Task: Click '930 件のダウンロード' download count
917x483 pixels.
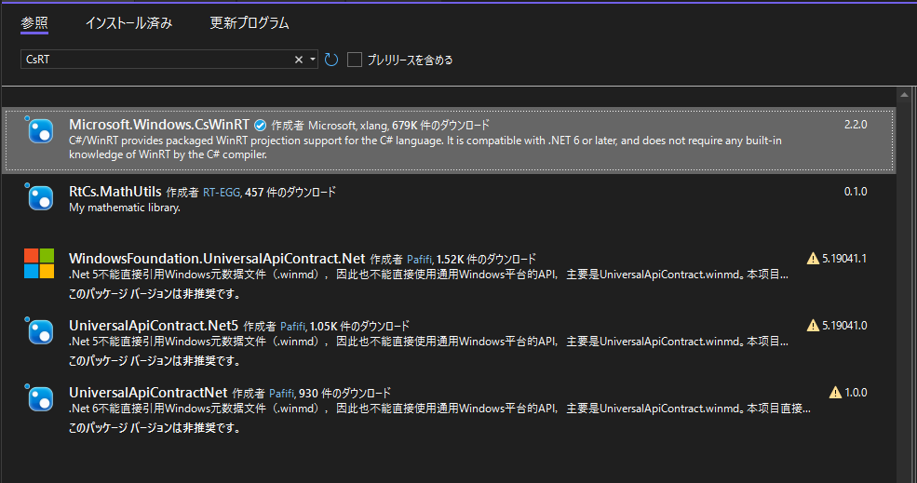Action: pos(344,393)
